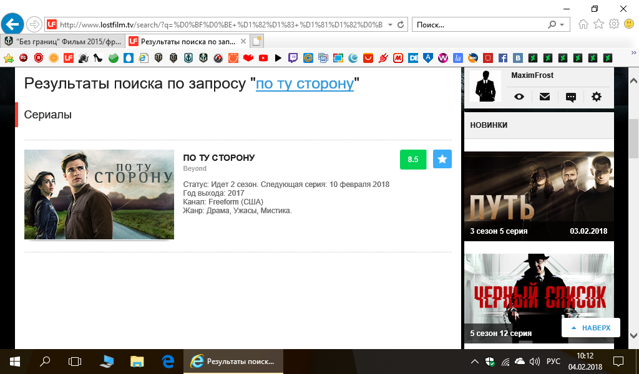Open the high-heel shoe bookmark icon
Image resolution: width=639 pixels, height=374 pixels.
(x=98, y=58)
